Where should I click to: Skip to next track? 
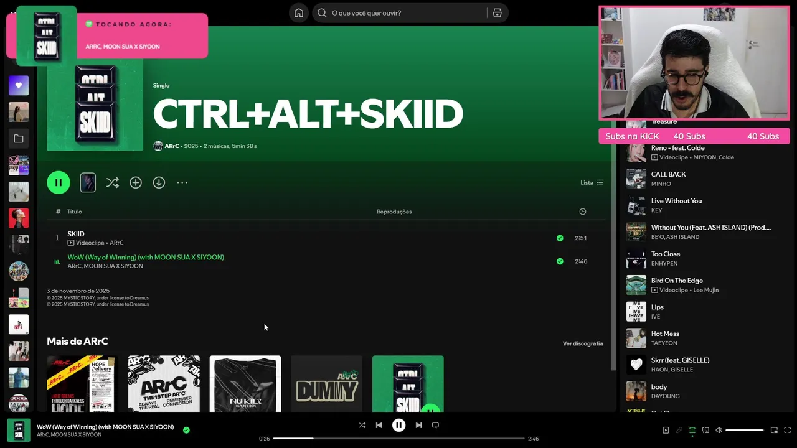pyautogui.click(x=418, y=426)
